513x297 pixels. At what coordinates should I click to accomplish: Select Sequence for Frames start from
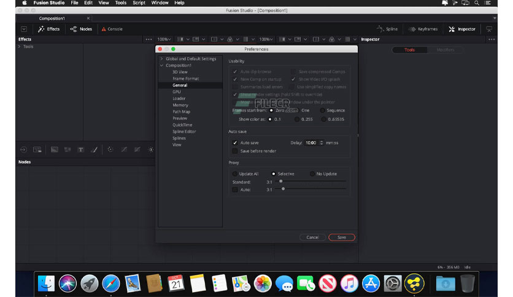pos(323,110)
